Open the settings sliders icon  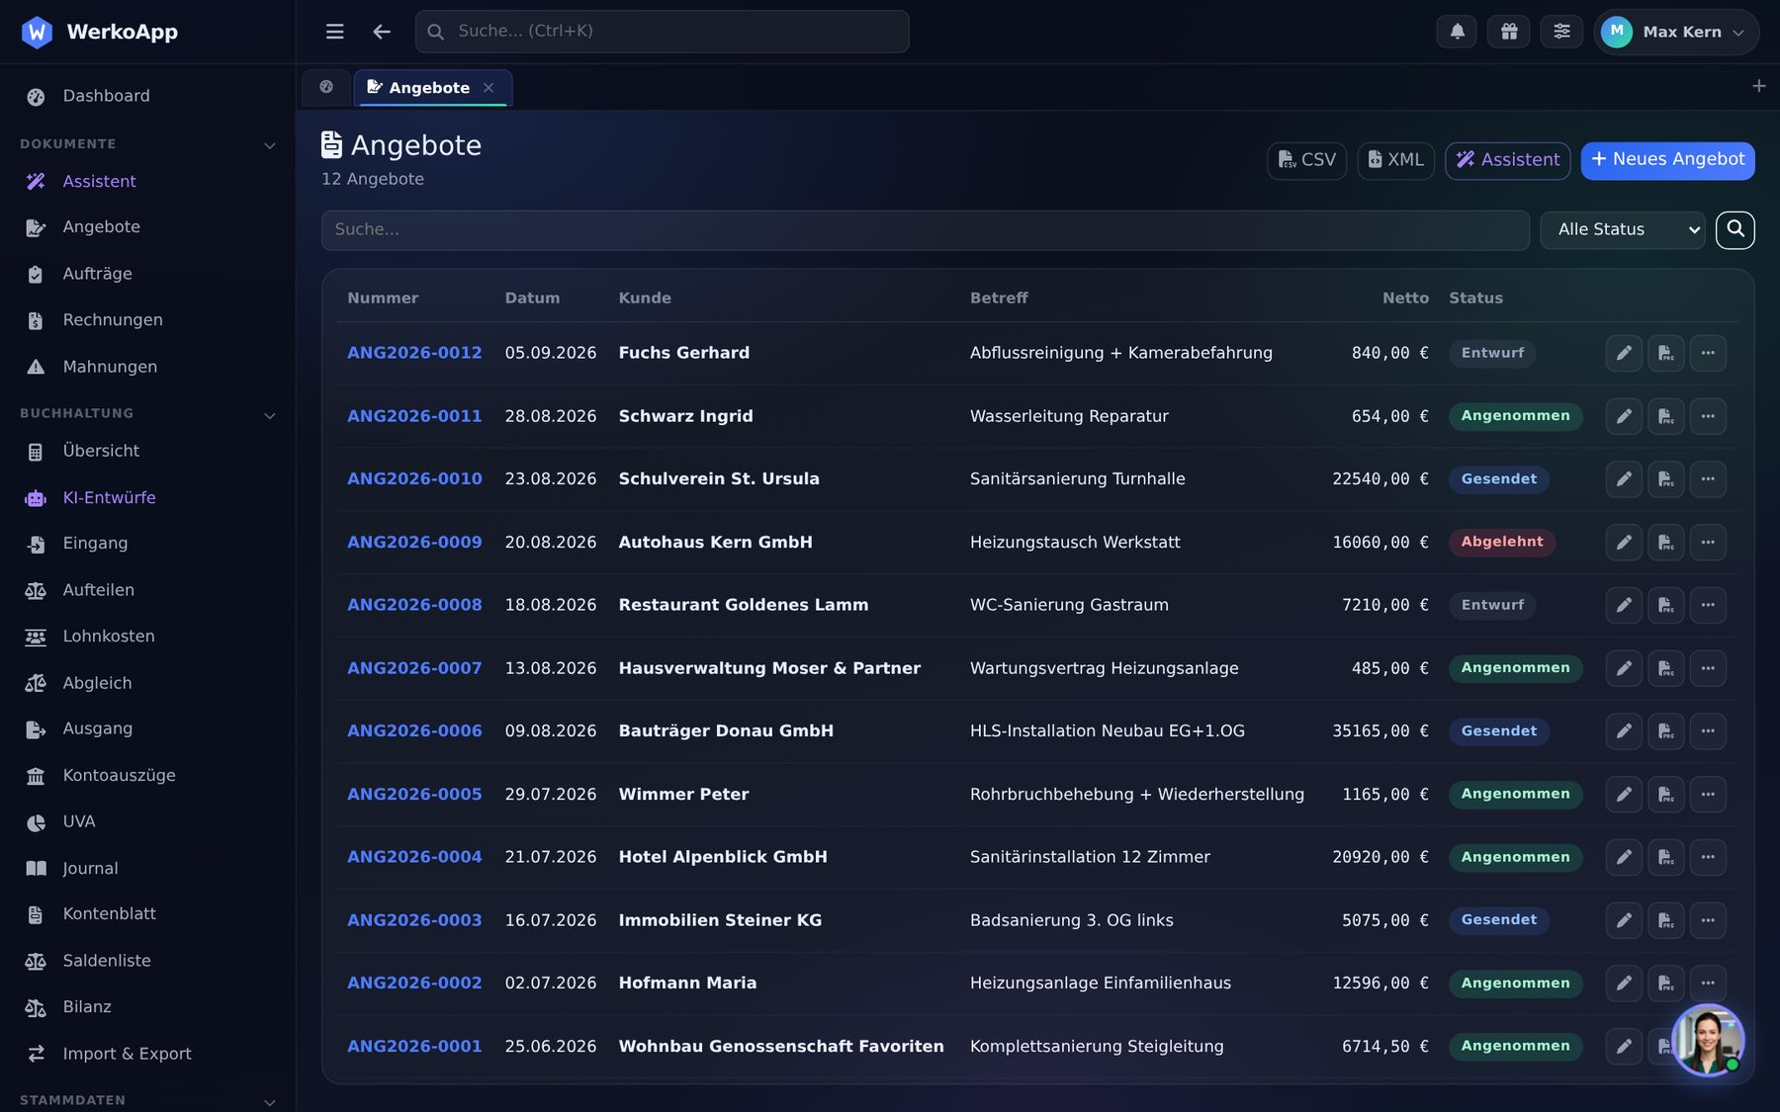pos(1561,32)
